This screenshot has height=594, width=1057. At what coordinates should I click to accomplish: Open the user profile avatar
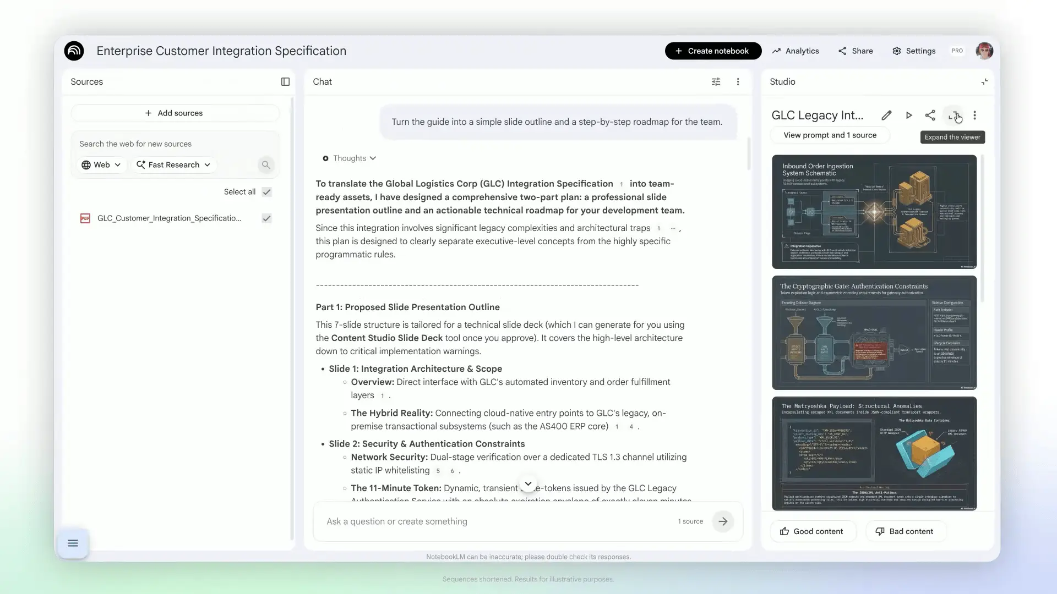click(x=984, y=51)
